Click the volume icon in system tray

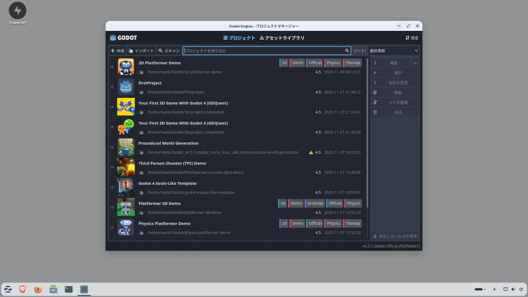click(513, 289)
